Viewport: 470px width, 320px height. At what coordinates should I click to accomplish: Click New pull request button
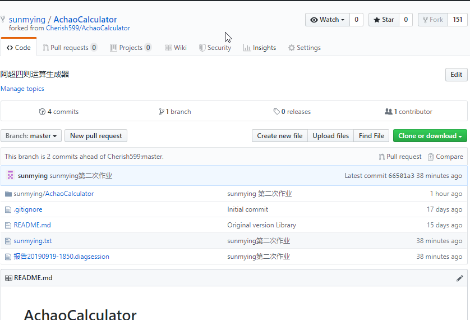96,136
